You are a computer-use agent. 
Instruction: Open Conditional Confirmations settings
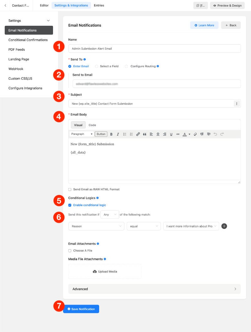tap(28, 40)
